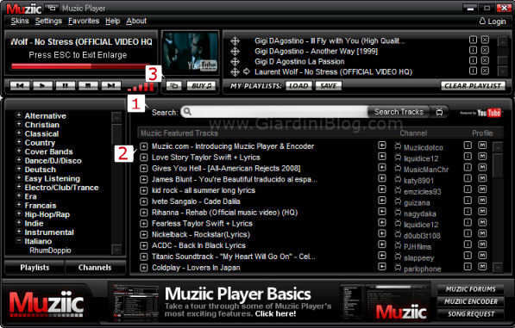Open the Skins menu

point(20,21)
